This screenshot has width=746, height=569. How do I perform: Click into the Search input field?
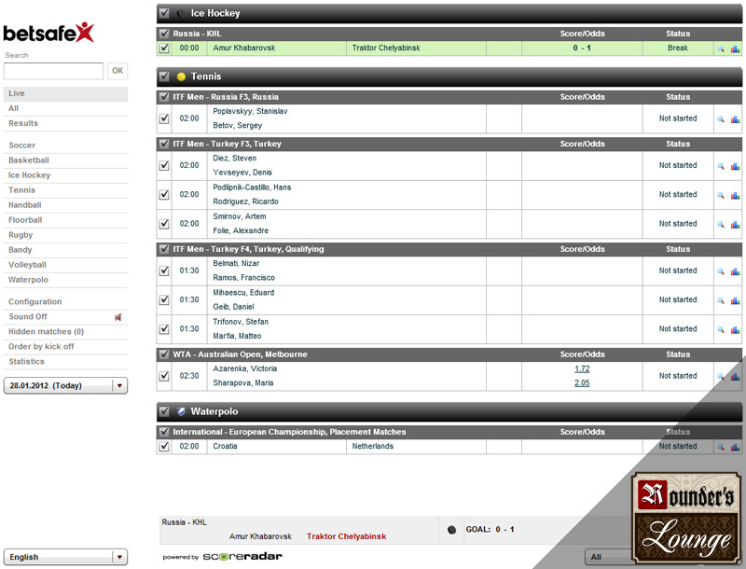[x=53, y=71]
